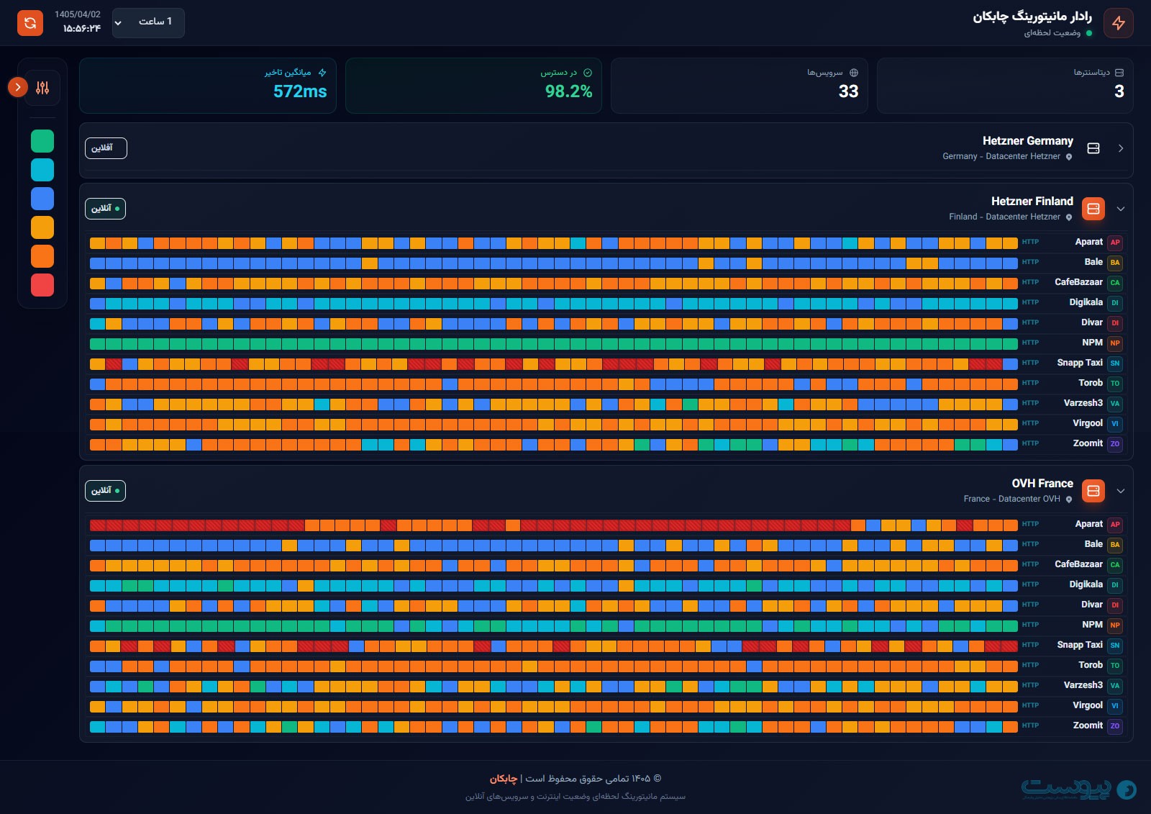Click the AP badge for Aparat in Hetzner Finland
Viewport: 1151px width, 814px height.
click(x=1115, y=243)
